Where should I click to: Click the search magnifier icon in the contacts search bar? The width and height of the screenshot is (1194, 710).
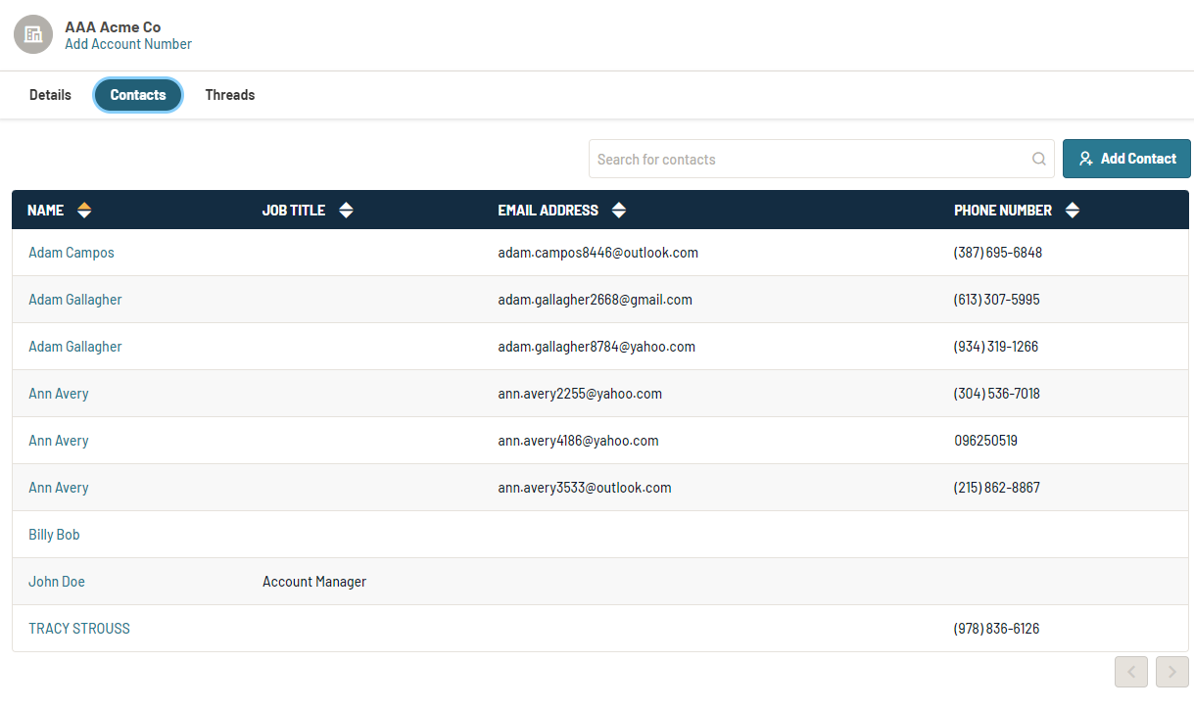(x=1037, y=159)
